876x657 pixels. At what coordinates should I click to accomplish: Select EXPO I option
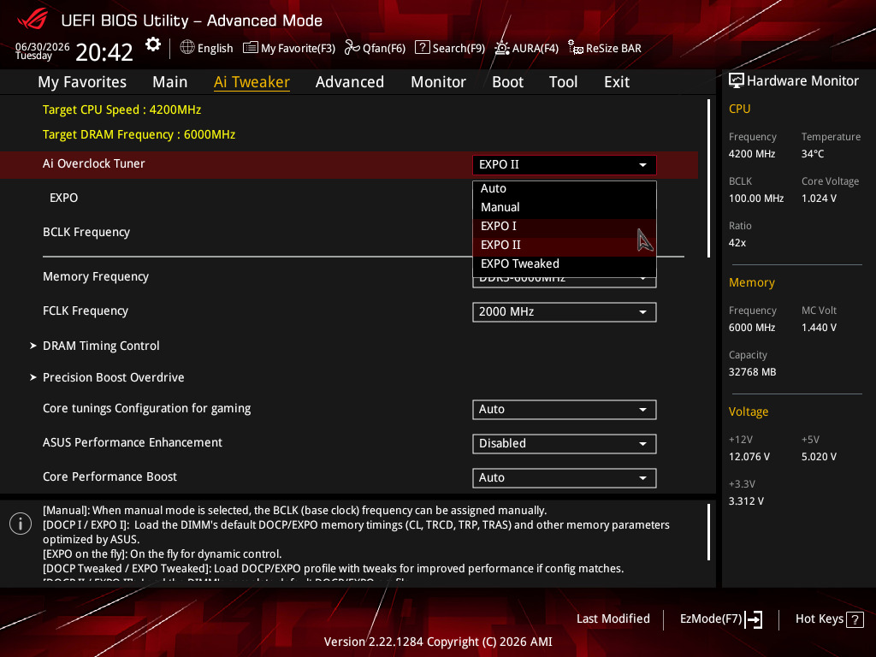565,226
